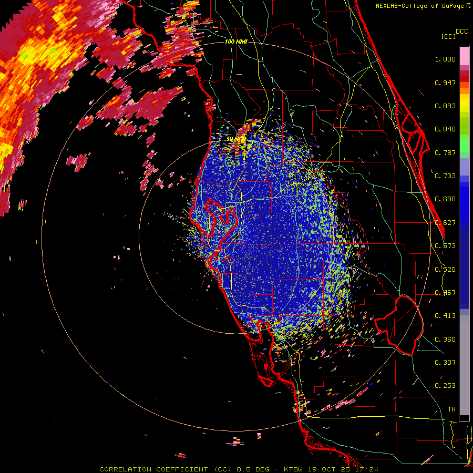The image size is (473, 473).
Task: Click the 19 OCT 25 date in the footer
Action: click(x=329, y=469)
